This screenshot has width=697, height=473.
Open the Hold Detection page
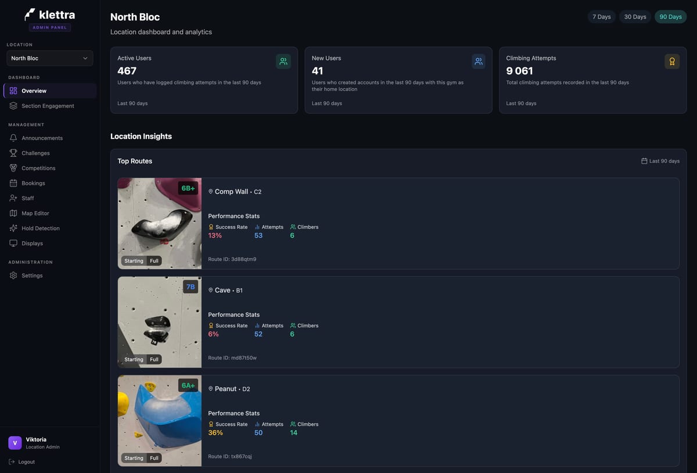coord(50,228)
